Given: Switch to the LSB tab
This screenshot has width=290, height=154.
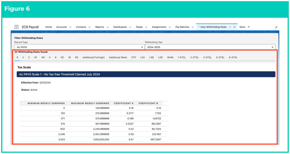Looking at the screenshot, I should [x=152, y=57].
